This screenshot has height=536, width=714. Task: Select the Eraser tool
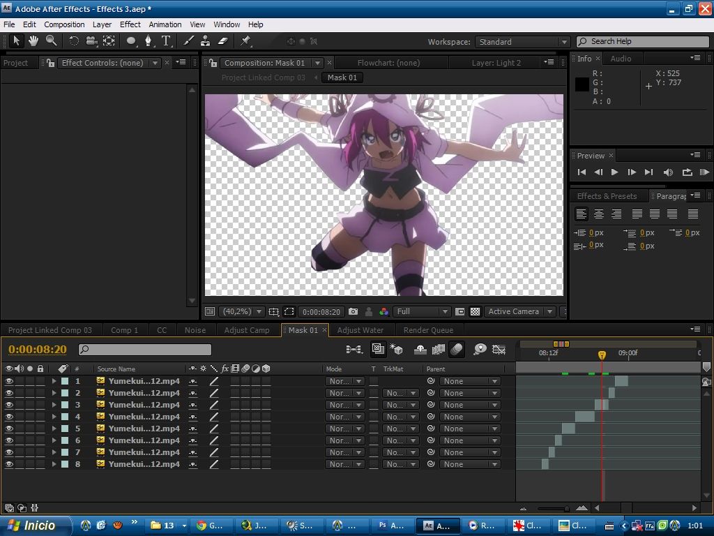point(222,41)
